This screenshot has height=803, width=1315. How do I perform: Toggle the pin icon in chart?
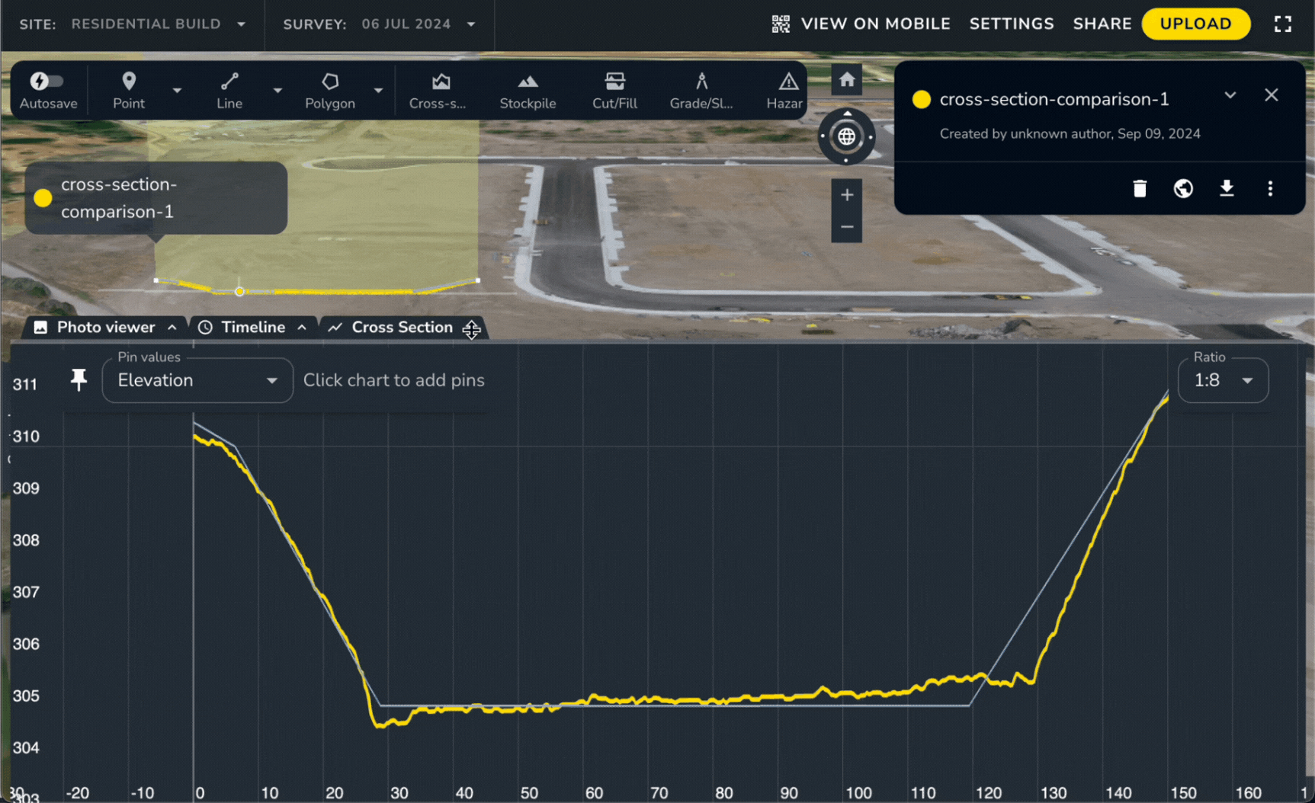[79, 379]
